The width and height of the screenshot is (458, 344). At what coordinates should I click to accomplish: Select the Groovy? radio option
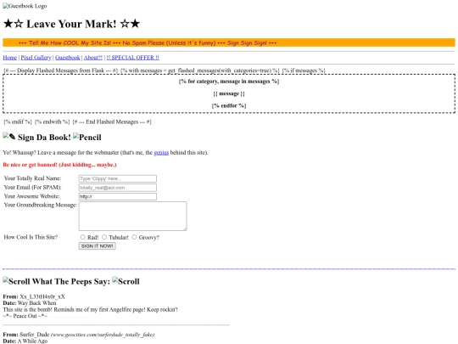[134, 237]
